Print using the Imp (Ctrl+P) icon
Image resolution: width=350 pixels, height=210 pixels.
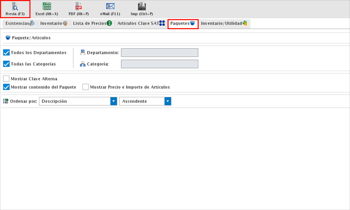coord(142,6)
